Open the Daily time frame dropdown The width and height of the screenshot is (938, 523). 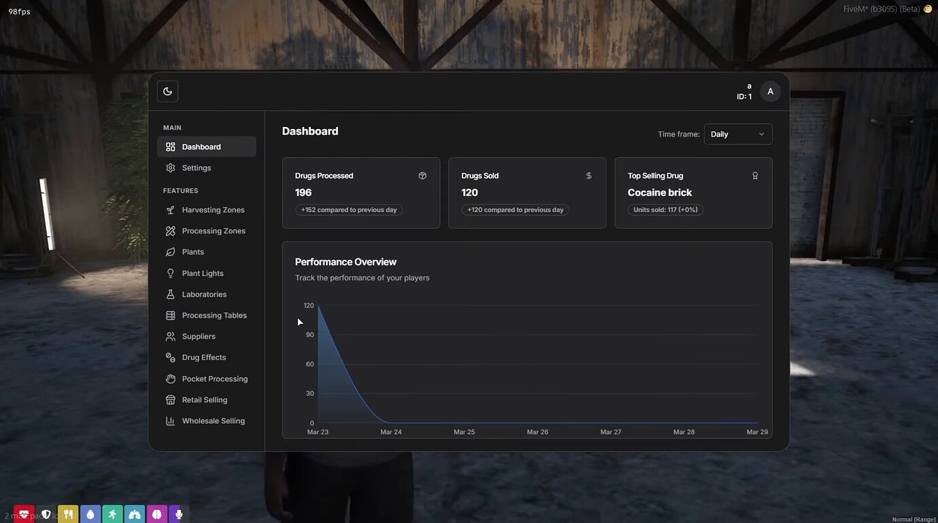[738, 132]
